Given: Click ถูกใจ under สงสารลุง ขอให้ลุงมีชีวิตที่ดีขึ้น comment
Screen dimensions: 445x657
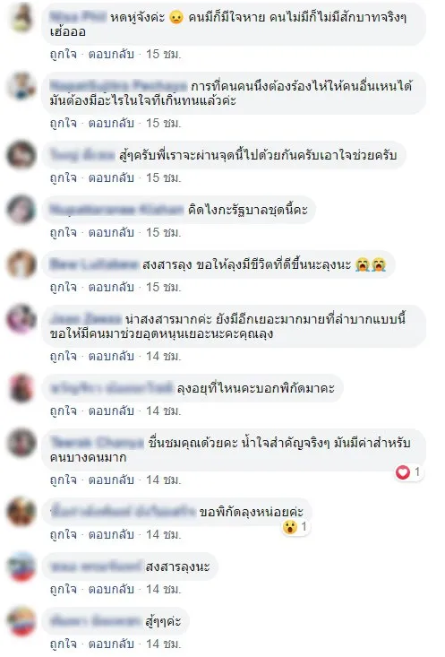Looking at the screenshot, I should pos(64,287).
